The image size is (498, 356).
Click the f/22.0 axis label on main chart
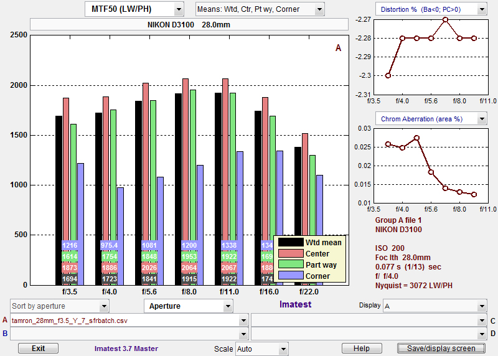pyautogui.click(x=309, y=292)
